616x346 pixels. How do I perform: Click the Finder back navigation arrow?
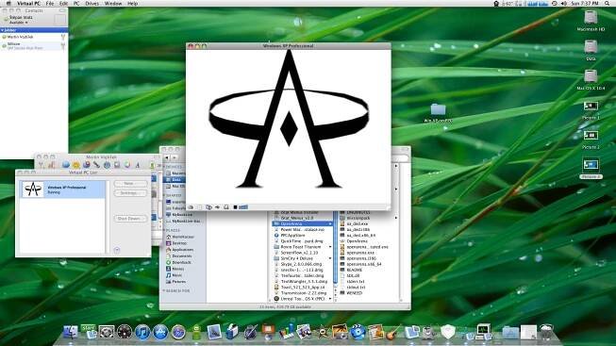(167, 157)
